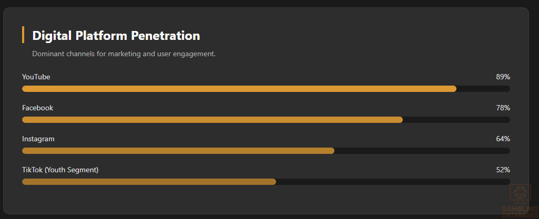Screen dimensions: 539x219
Task: Click the 52% value for TikTok
Action: click(x=503, y=170)
